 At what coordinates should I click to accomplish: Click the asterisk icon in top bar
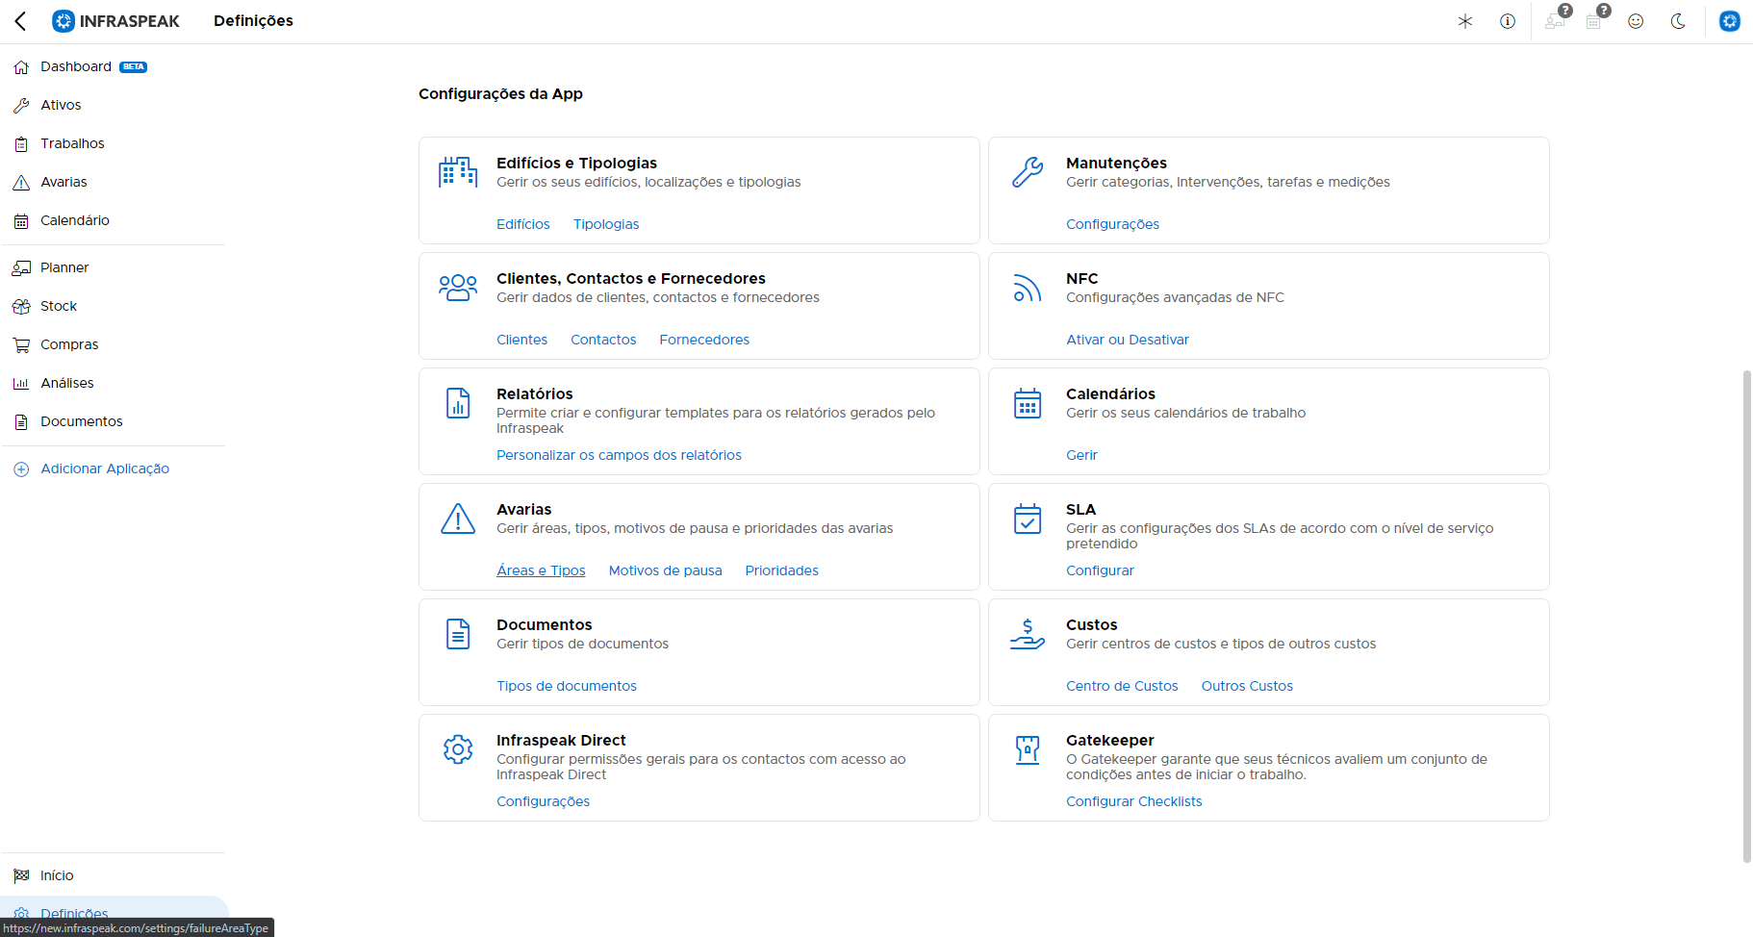click(x=1465, y=21)
